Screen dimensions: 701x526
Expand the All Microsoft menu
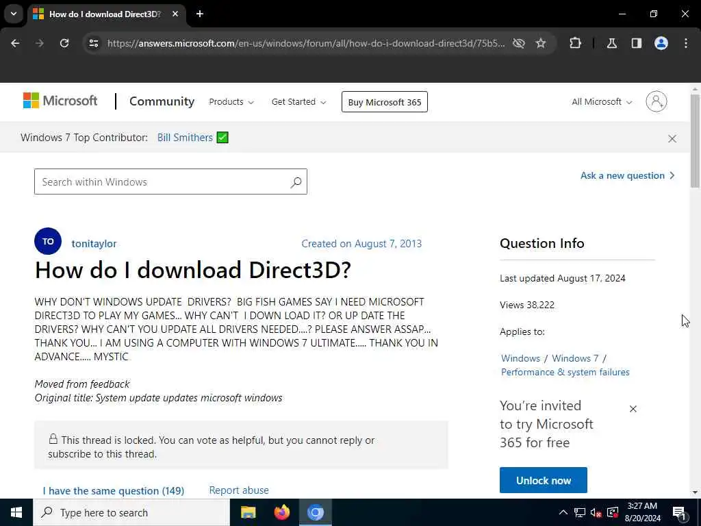(x=602, y=101)
